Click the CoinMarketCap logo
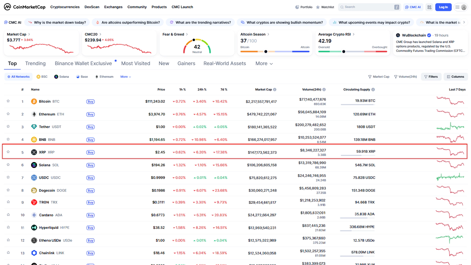The width and height of the screenshot is (471, 265). pos(24,7)
